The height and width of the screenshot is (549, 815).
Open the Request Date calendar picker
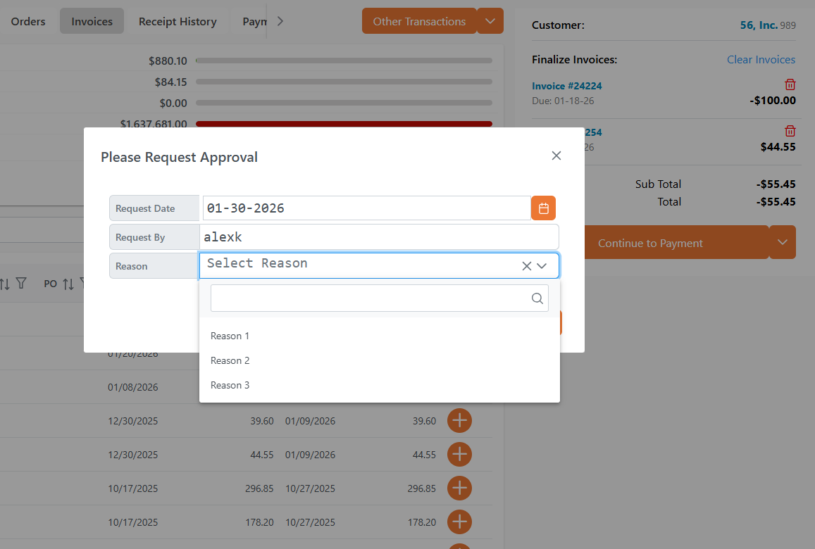coord(543,208)
